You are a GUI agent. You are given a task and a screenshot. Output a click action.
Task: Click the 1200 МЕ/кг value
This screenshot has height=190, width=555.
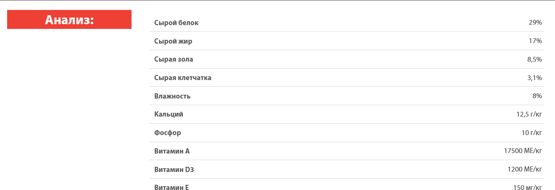(525, 170)
